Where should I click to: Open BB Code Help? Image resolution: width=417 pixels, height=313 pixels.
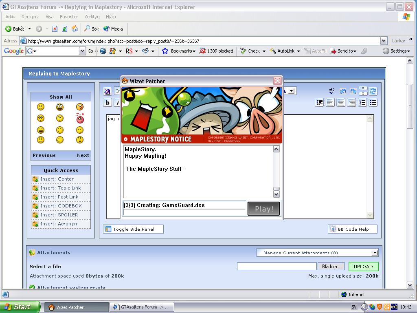353,229
